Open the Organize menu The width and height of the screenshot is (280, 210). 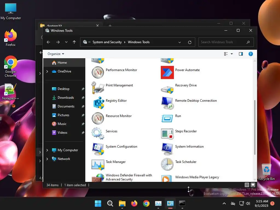pyautogui.click(x=56, y=54)
